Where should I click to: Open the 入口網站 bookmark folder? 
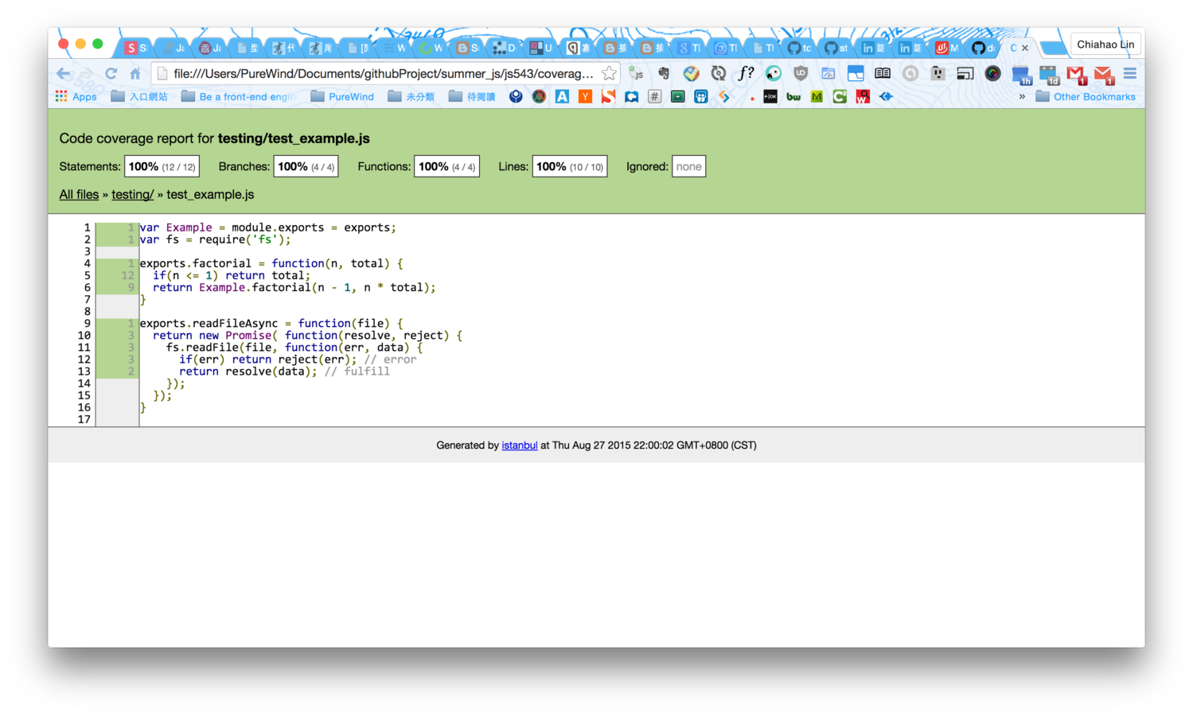[x=139, y=97]
